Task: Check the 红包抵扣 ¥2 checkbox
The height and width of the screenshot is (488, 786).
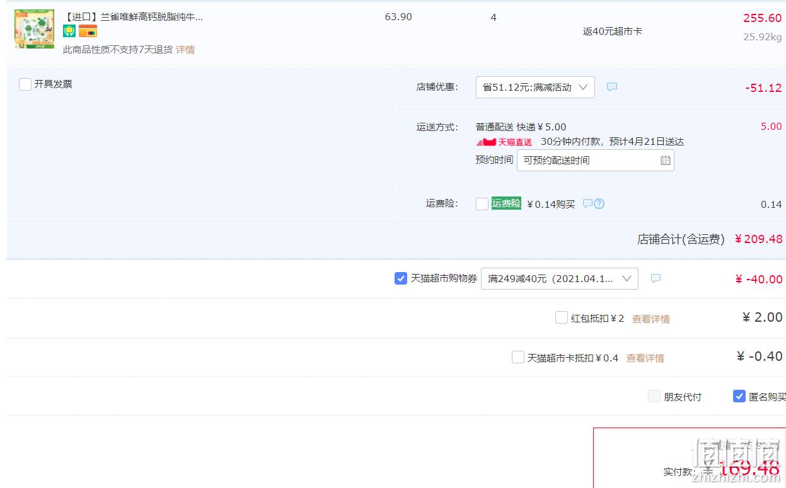Action: pyautogui.click(x=562, y=318)
